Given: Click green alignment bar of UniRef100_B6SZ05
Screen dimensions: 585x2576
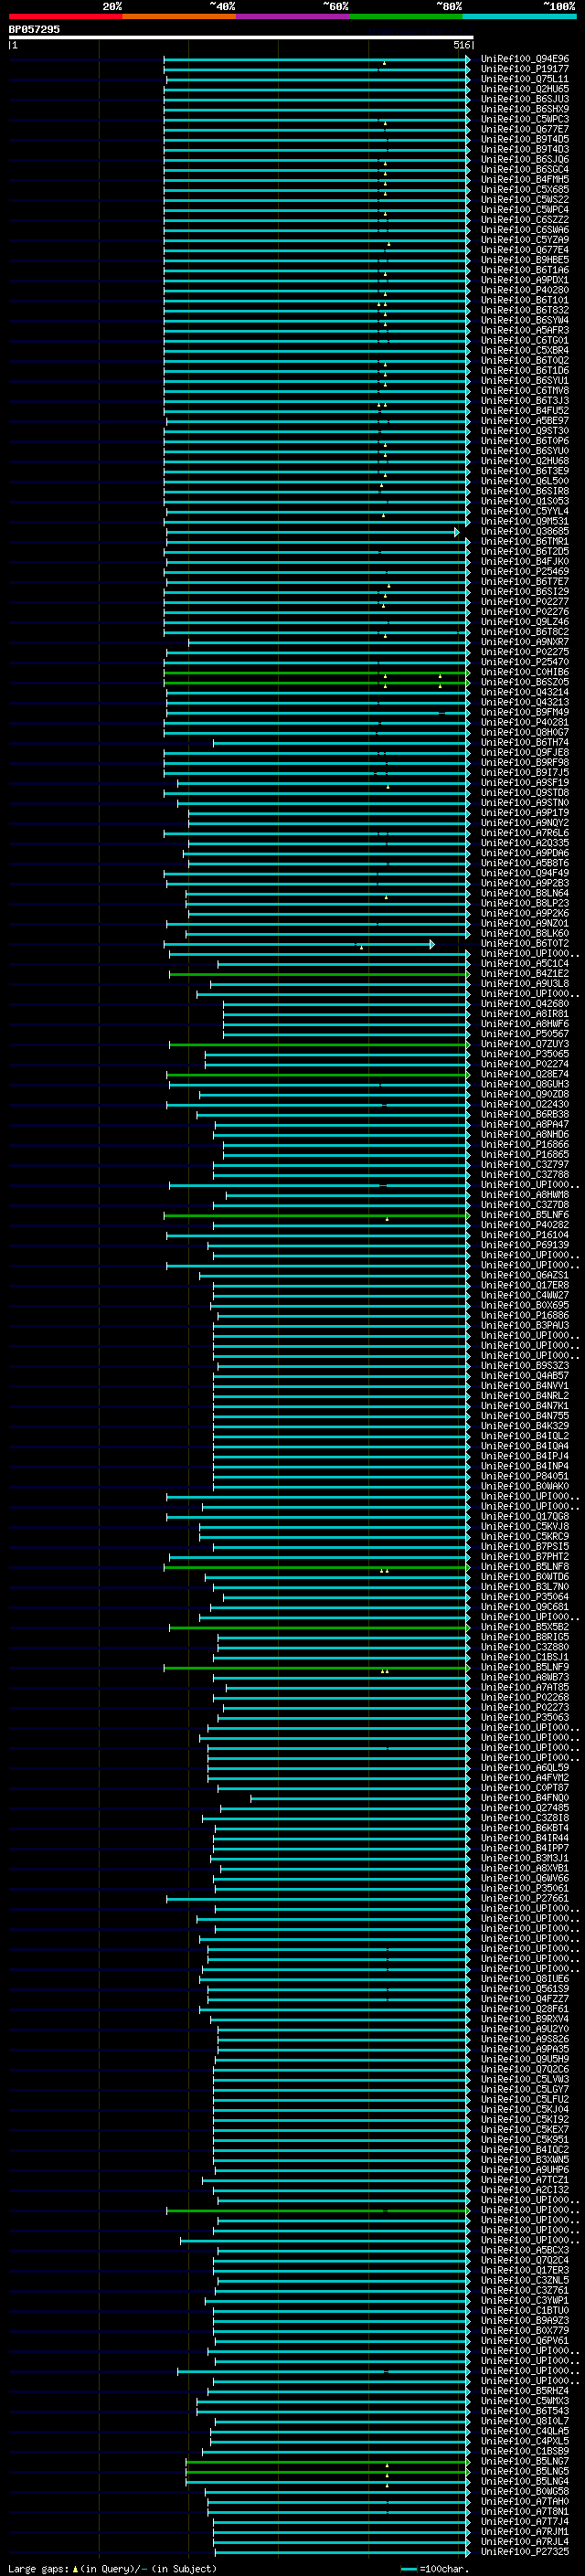Looking at the screenshot, I should click(316, 682).
